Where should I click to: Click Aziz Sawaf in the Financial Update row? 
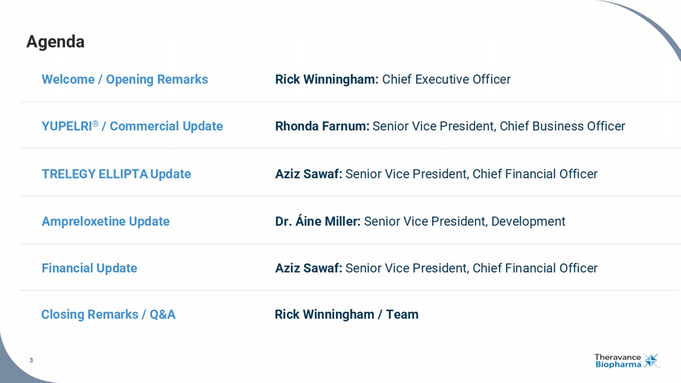click(309, 268)
